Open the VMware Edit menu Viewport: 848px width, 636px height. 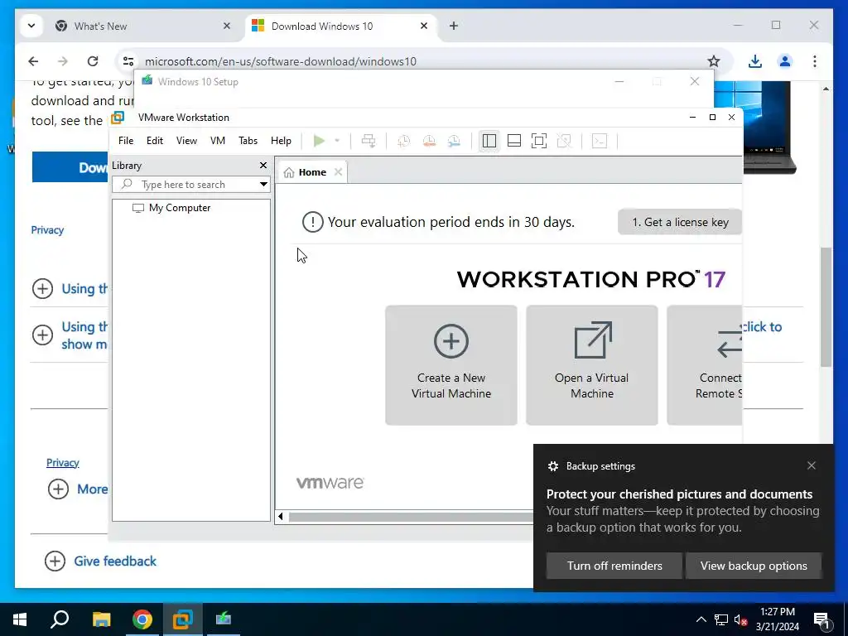(155, 141)
